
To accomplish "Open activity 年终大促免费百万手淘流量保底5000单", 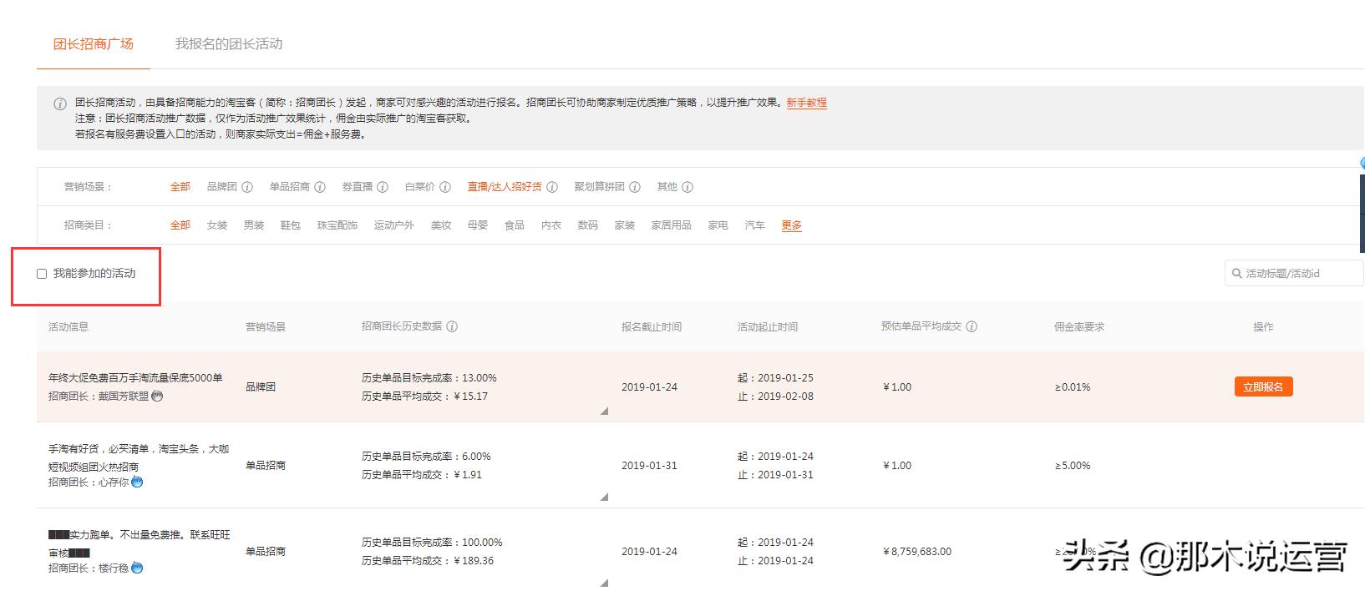I will (135, 378).
